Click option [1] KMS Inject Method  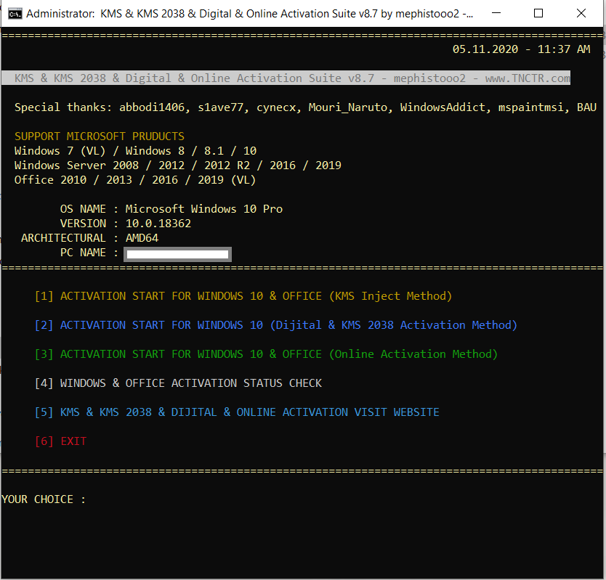[243, 296]
